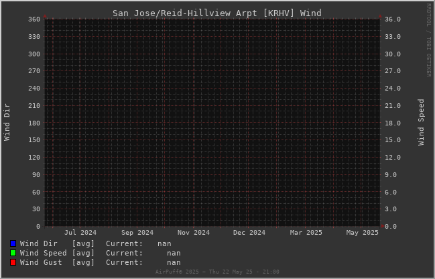Click the 9.0 value on right axis
The width and height of the screenshot is (435, 279).
pos(391,175)
